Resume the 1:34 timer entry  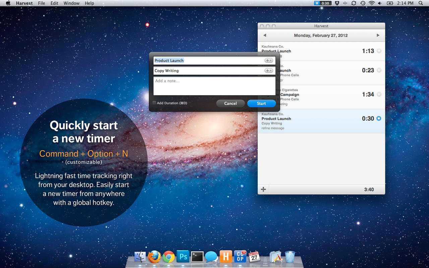379,94
